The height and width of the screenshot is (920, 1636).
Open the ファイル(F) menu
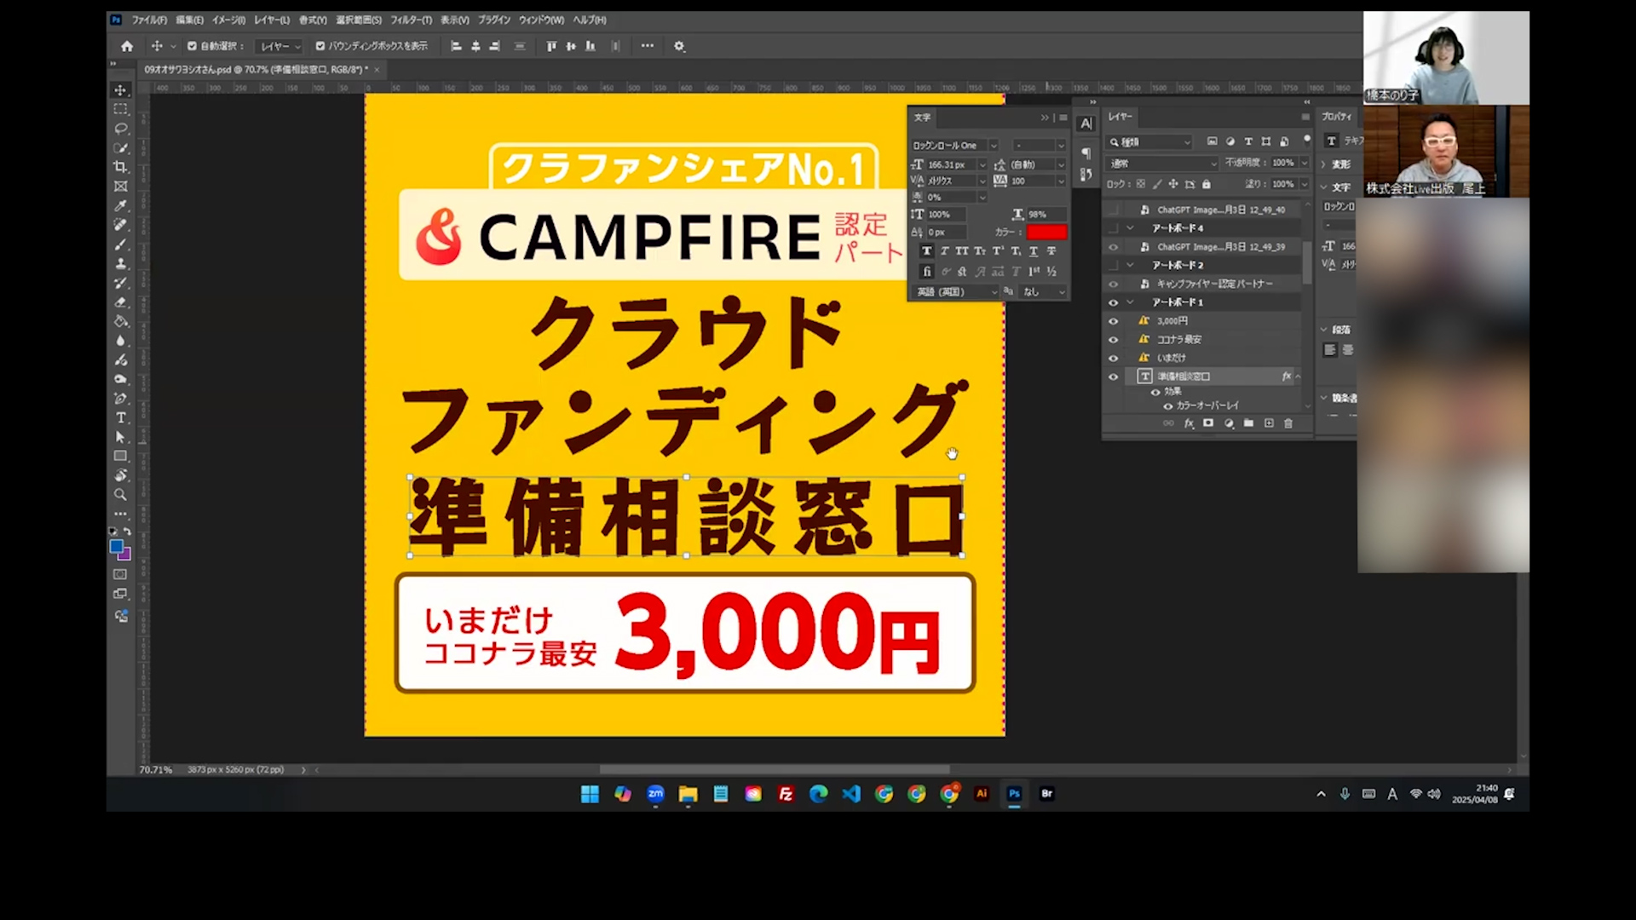click(149, 20)
